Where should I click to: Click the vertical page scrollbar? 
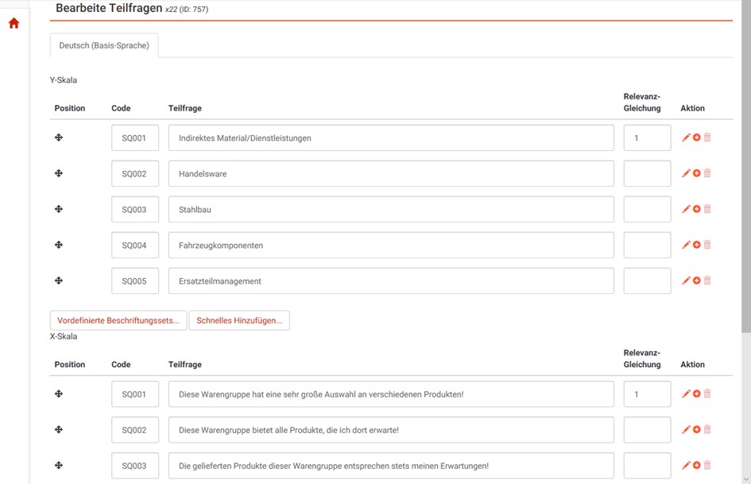[x=745, y=159]
